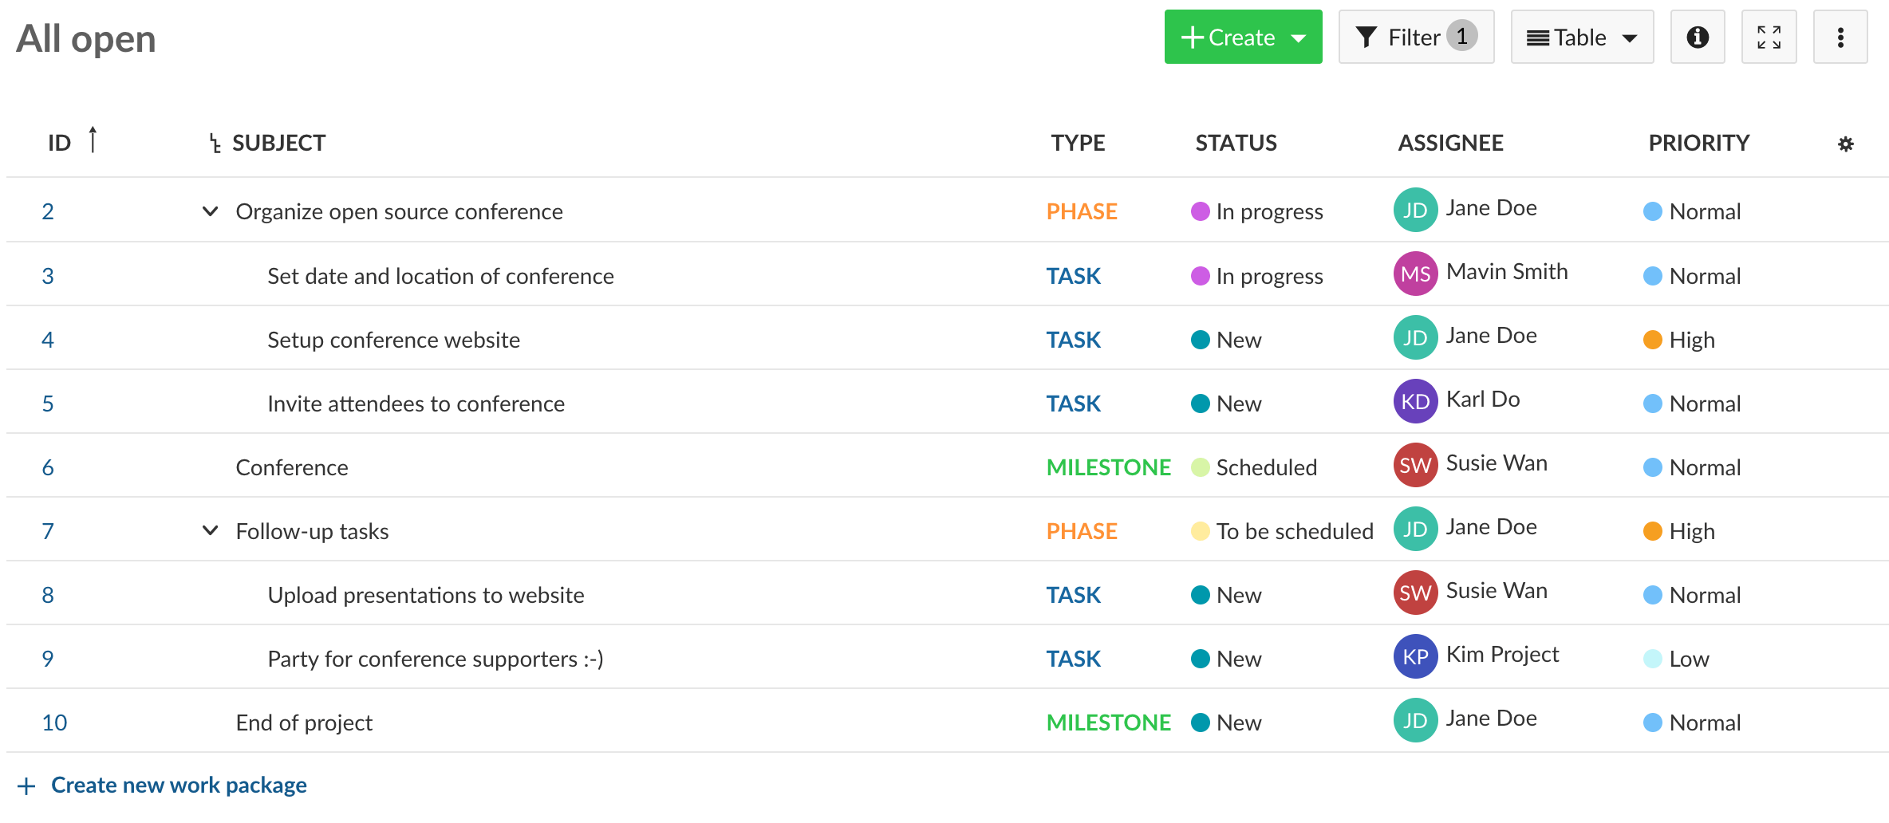Screen dimensions: 1889x823
Task: Sort by the ID column header
Action: click(x=60, y=144)
